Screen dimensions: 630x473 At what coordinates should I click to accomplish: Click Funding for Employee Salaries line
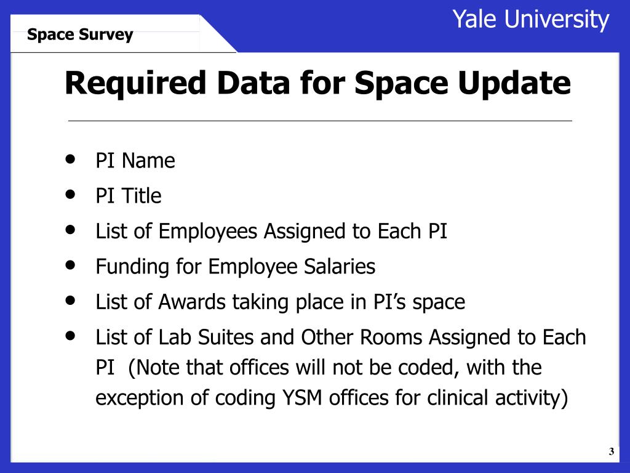236,267
